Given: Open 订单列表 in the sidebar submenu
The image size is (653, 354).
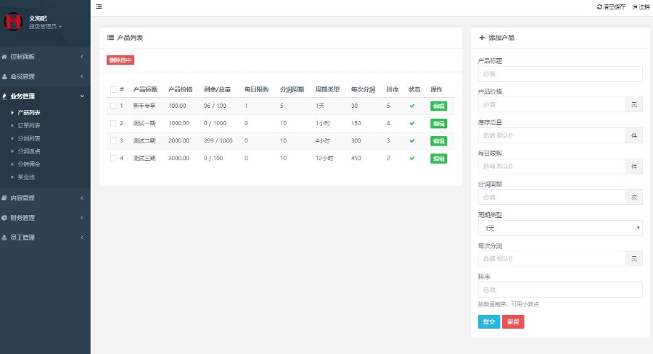Looking at the screenshot, I should click(29, 125).
